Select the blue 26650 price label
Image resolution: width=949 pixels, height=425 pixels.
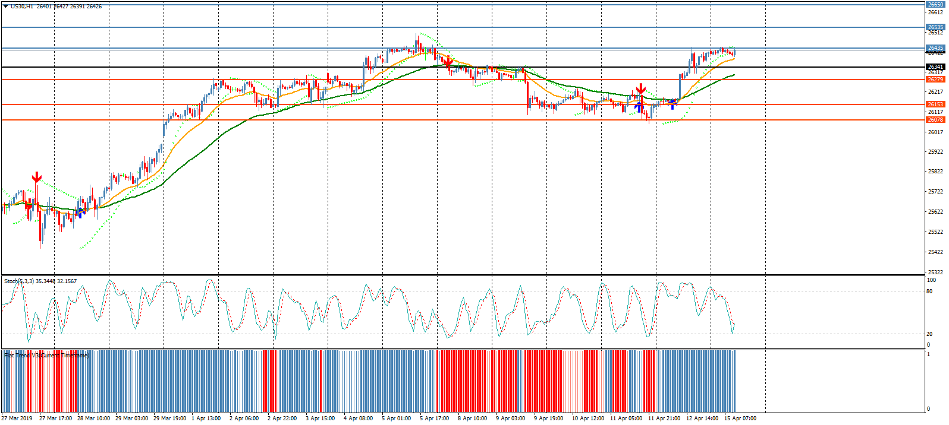[935, 5]
